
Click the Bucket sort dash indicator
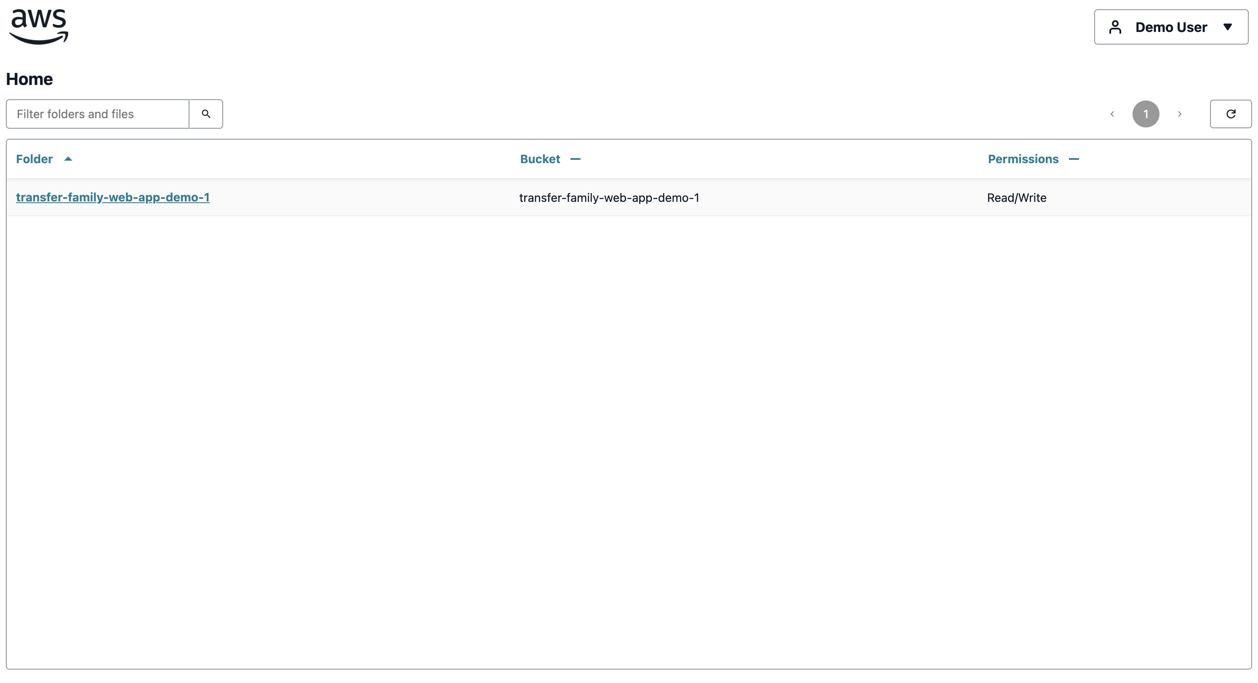click(575, 159)
